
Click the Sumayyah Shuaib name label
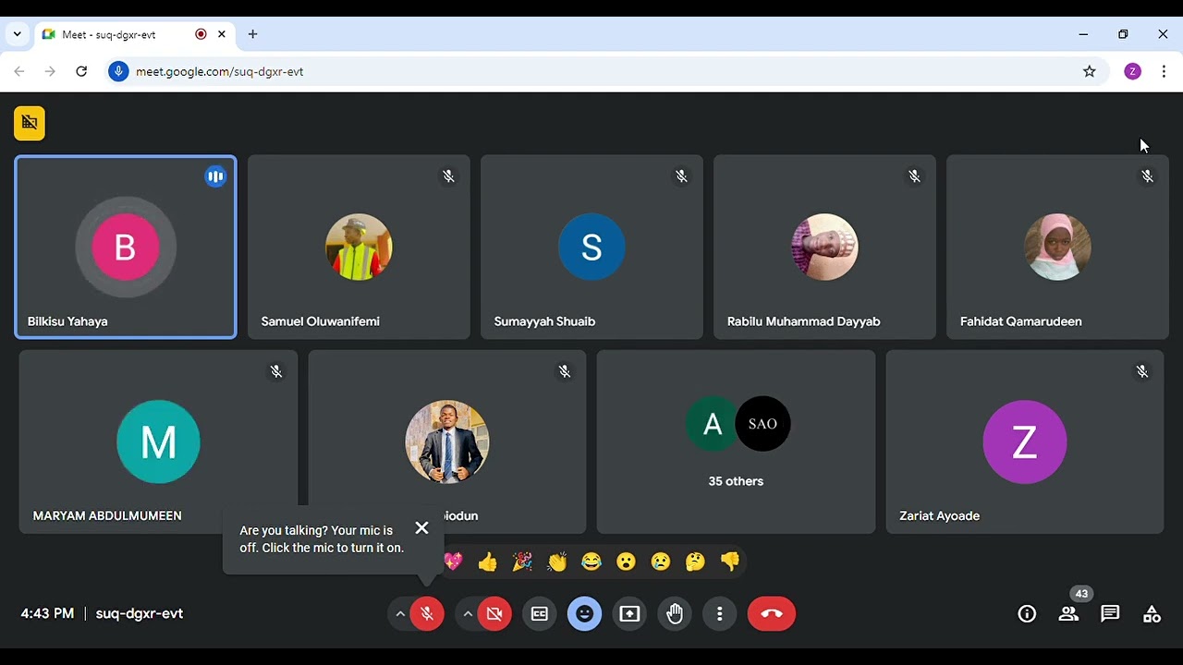pos(544,321)
